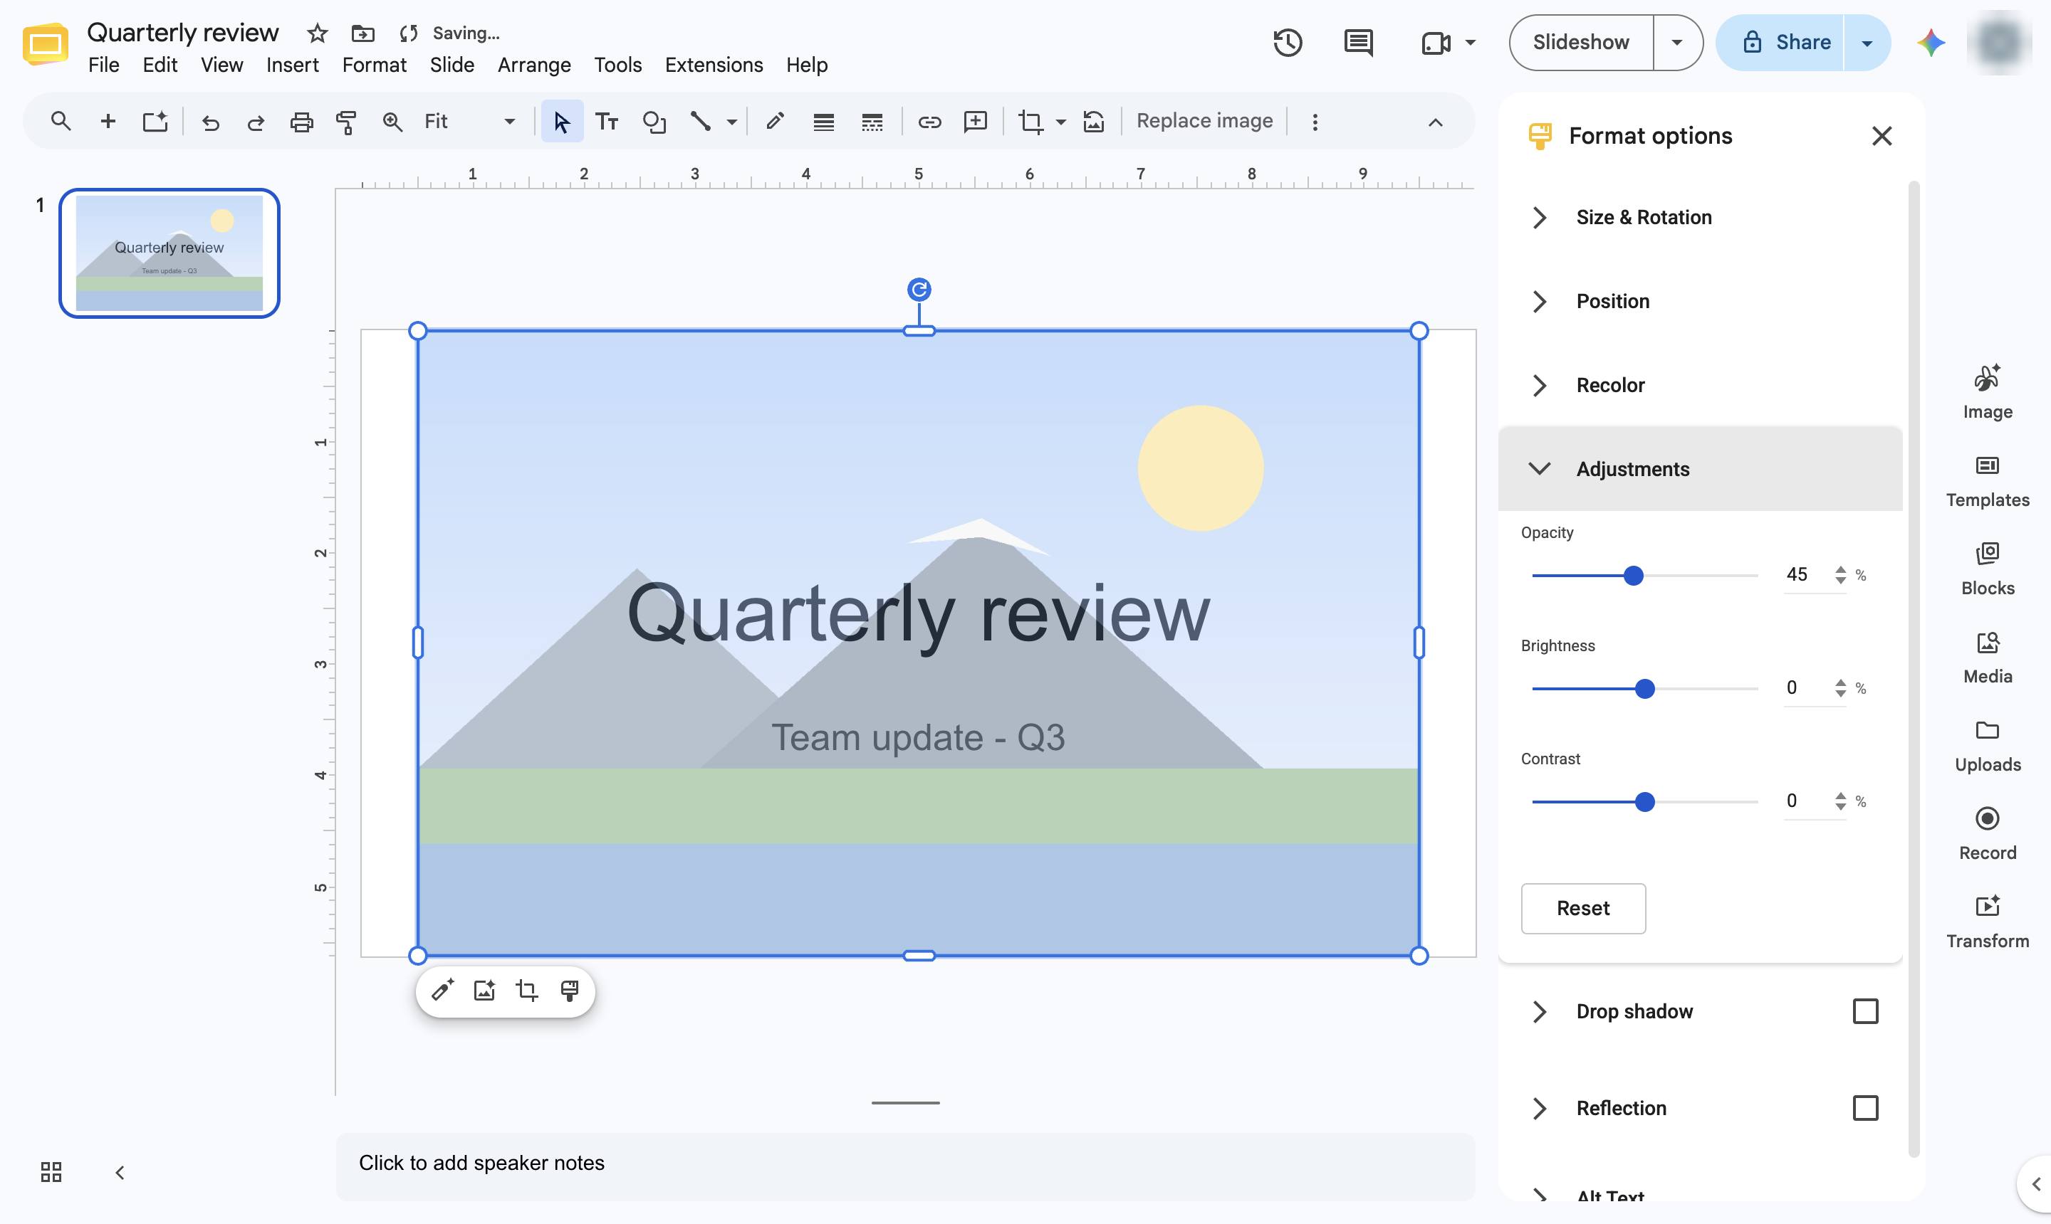Click the Share button

(x=1781, y=42)
